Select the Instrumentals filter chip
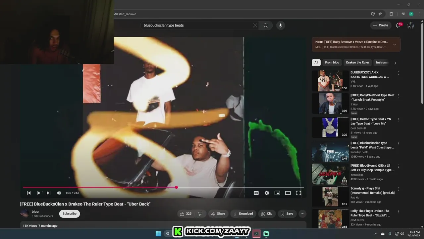Image resolution: width=424 pixels, height=239 pixels. (382, 62)
